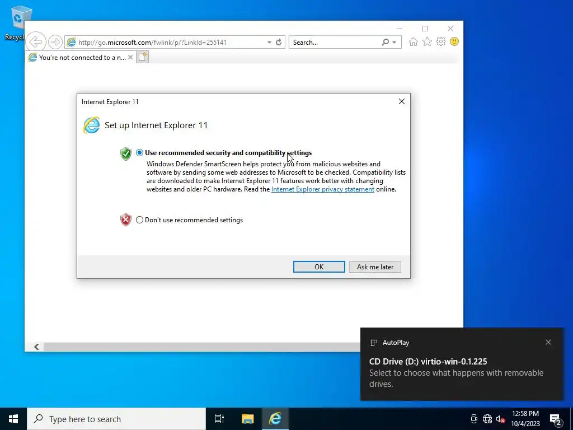Open a new tab button
Screen dimensions: 573x430
pyautogui.click(x=143, y=57)
